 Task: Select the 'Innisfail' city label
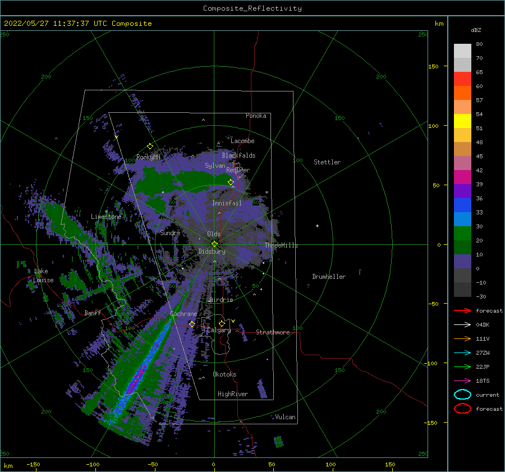[227, 203]
